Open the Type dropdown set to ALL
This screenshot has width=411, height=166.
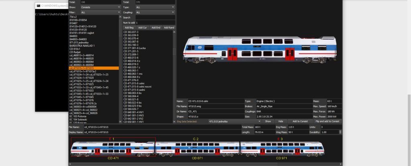(155, 7)
